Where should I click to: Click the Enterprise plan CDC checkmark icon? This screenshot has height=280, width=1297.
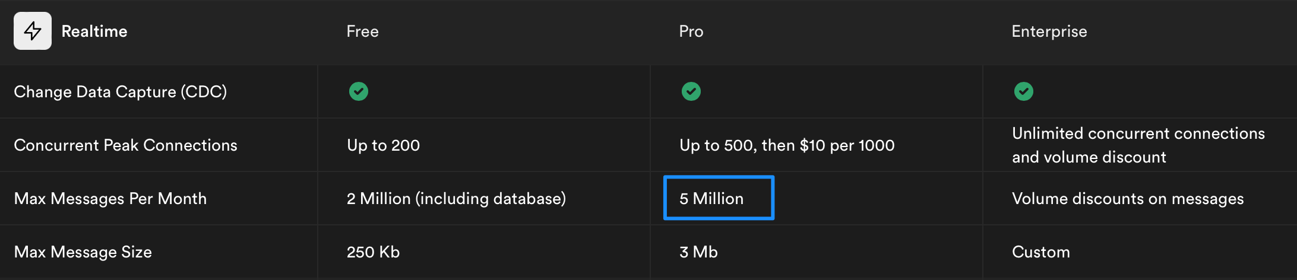point(1023,91)
